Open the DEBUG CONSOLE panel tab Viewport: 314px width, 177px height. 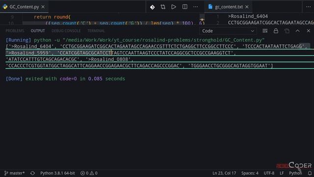pos(66,30)
